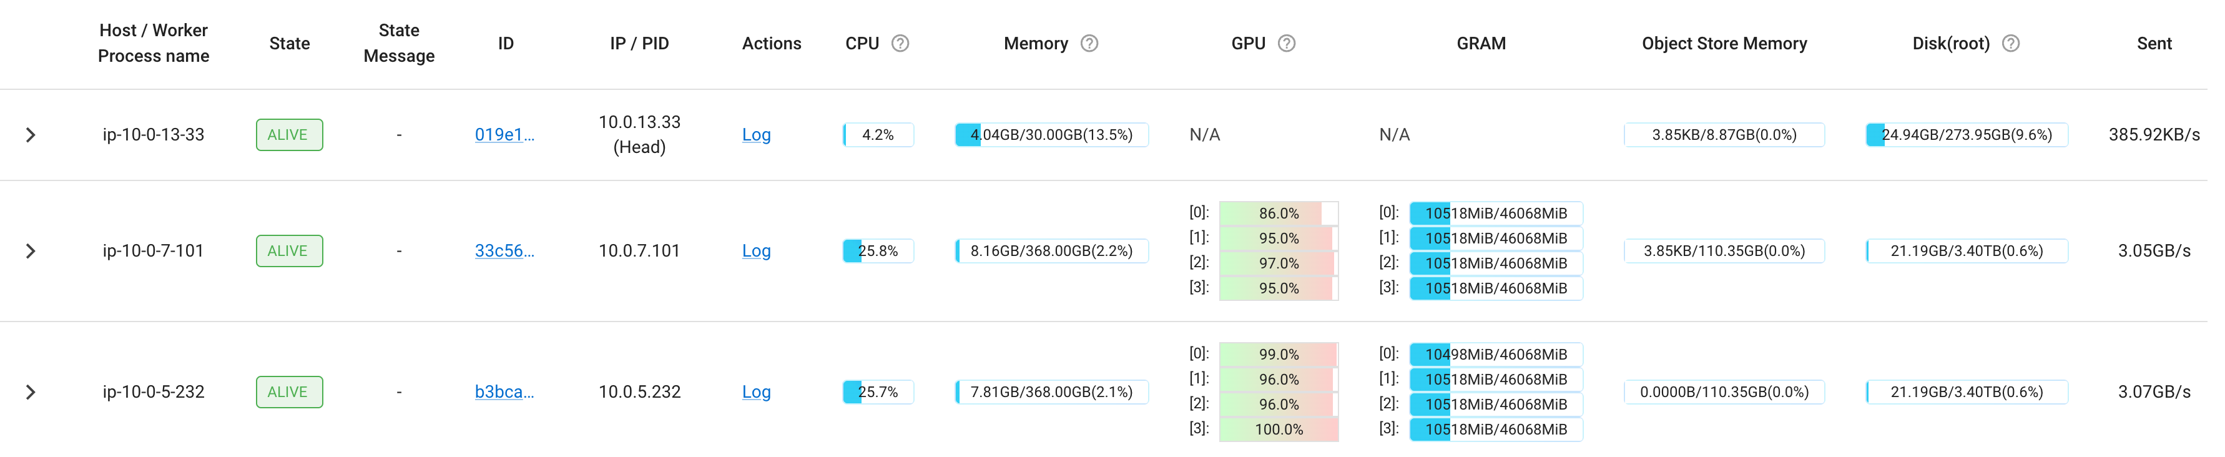Click the 24.94GB/273.95GB disk usage bar

pyautogui.click(x=1966, y=135)
